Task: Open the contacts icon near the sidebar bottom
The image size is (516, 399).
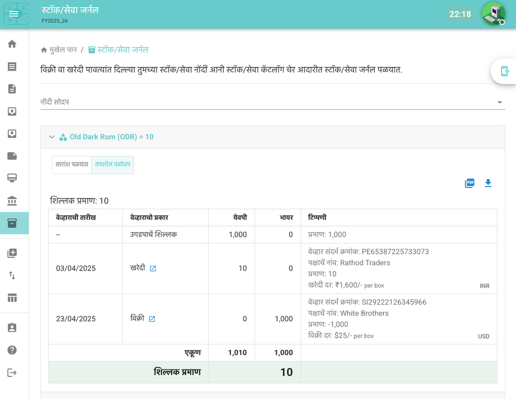Action: coord(11,327)
